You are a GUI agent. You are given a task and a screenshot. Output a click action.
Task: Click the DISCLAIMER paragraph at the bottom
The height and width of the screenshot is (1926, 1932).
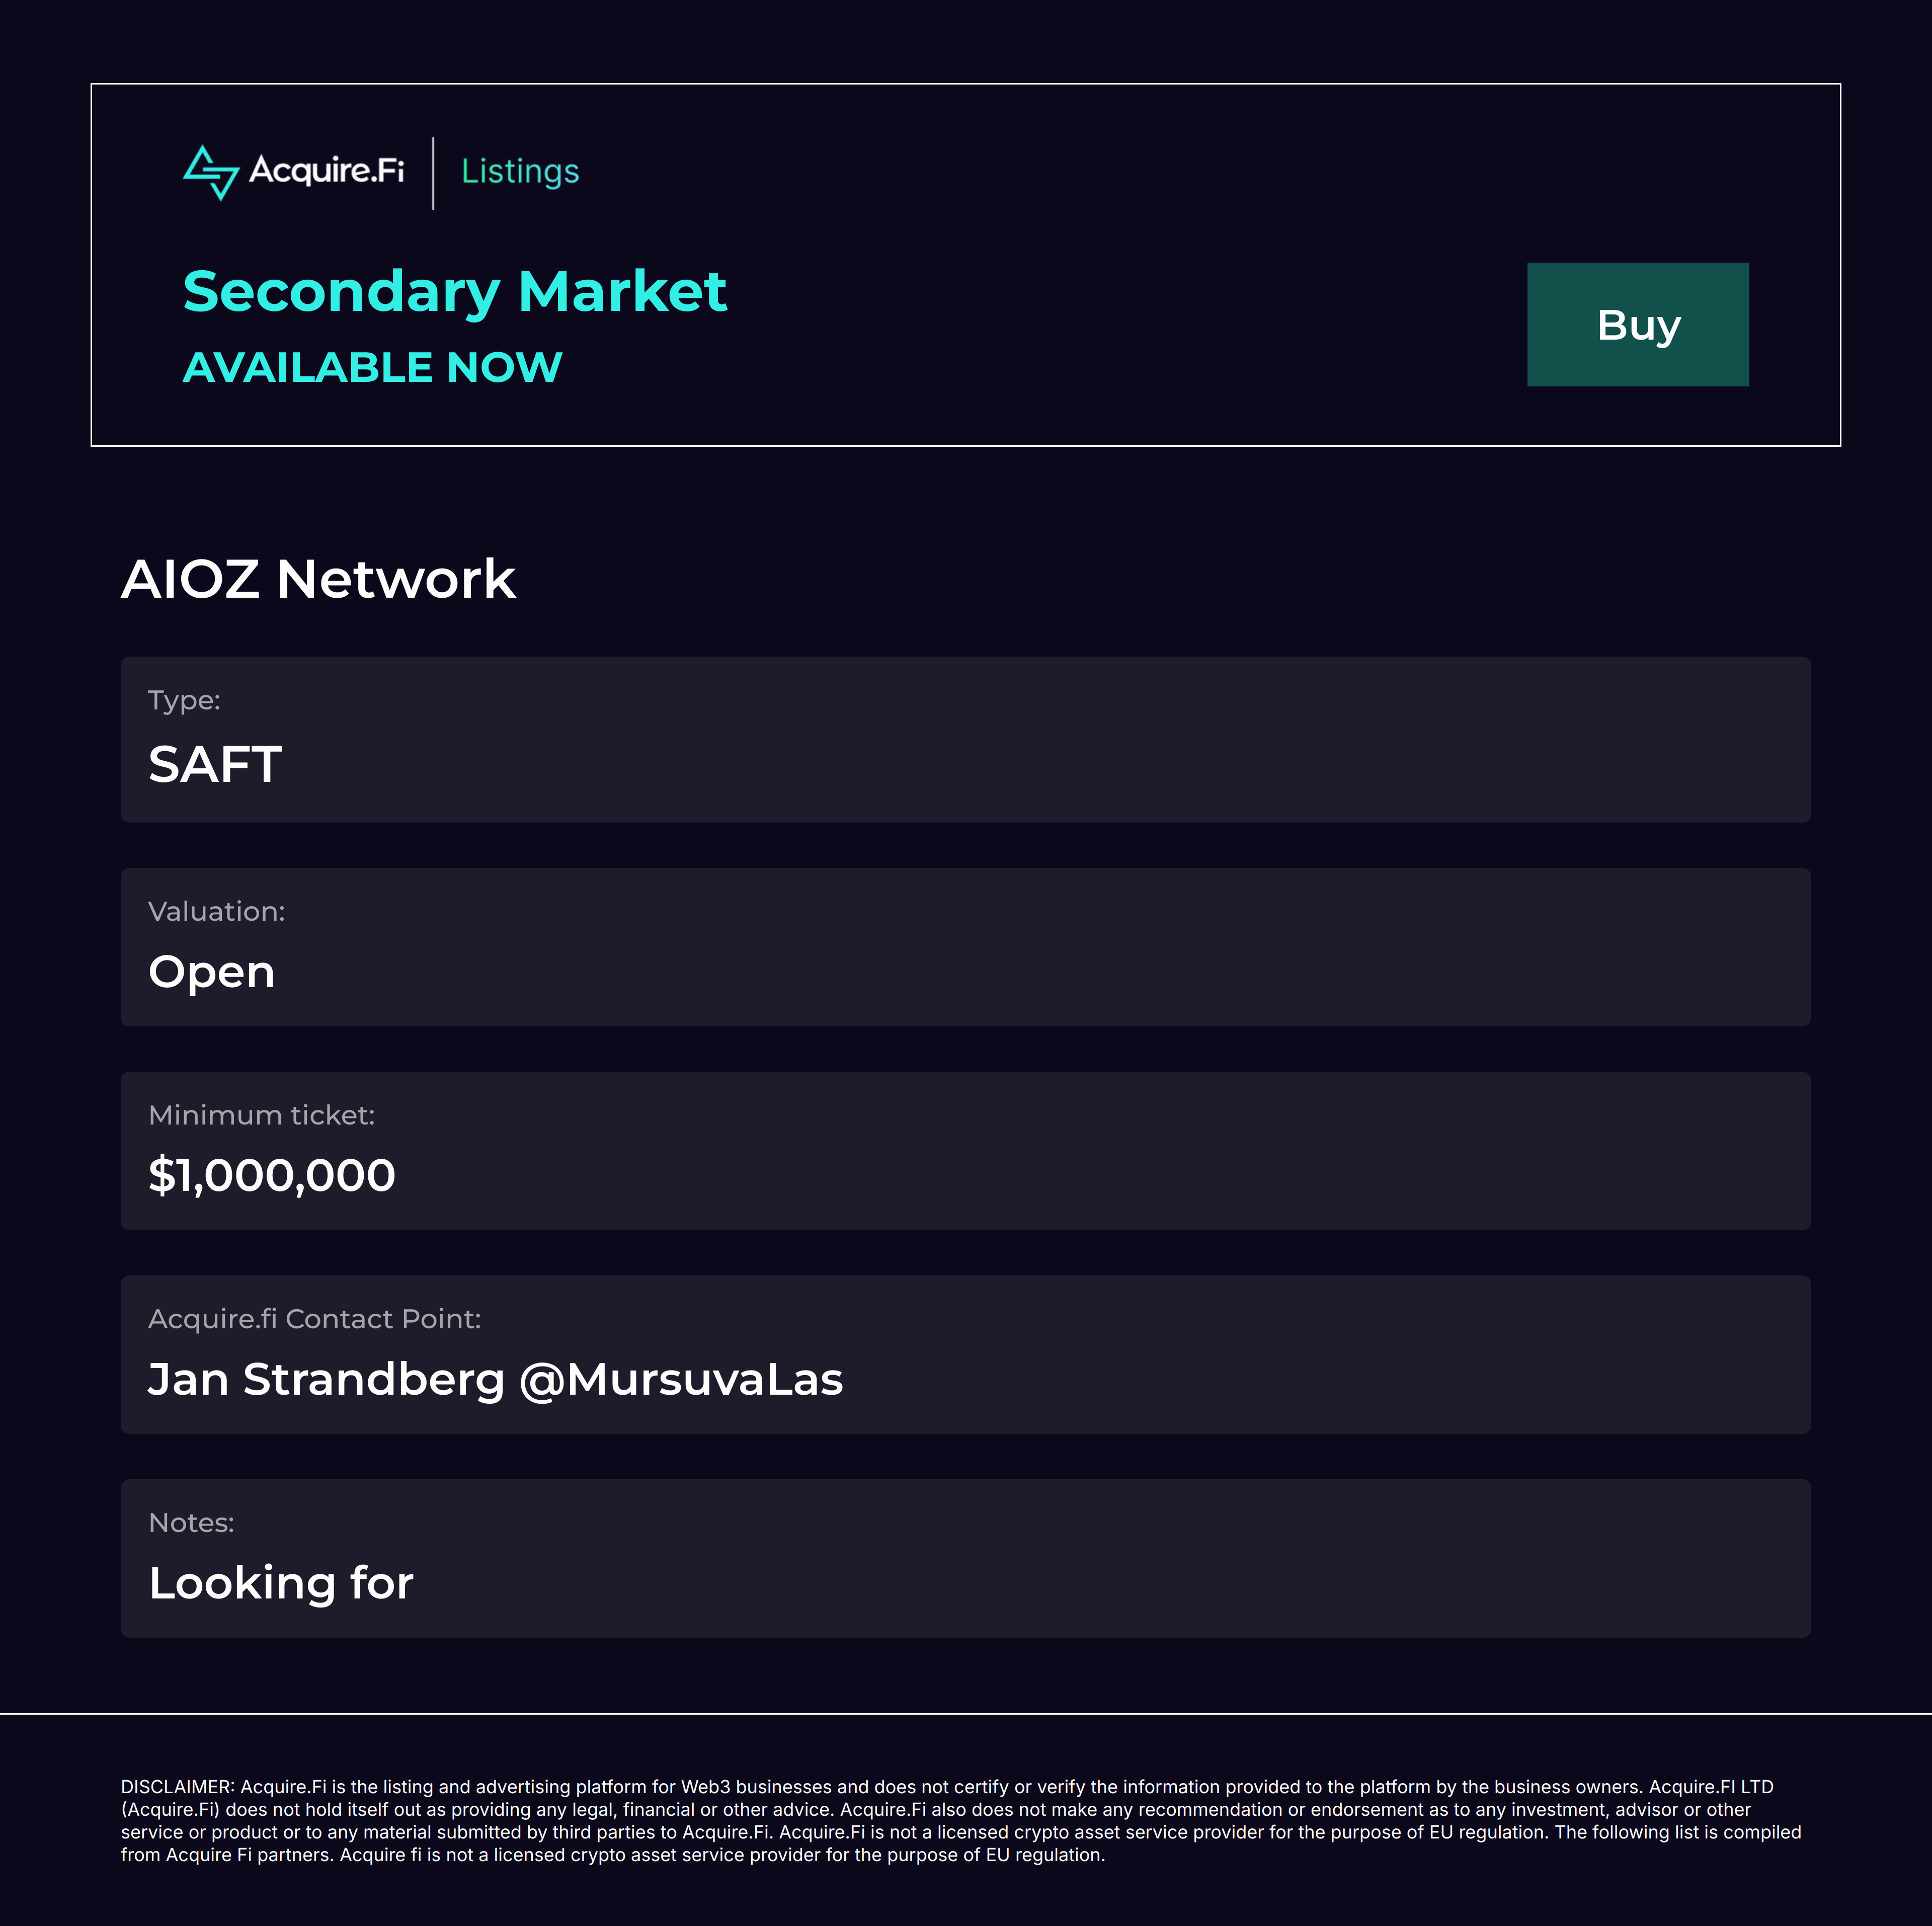click(960, 1821)
